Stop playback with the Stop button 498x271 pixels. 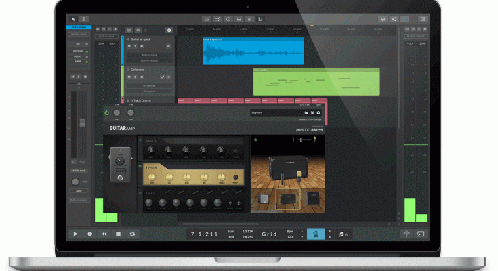pos(118,234)
